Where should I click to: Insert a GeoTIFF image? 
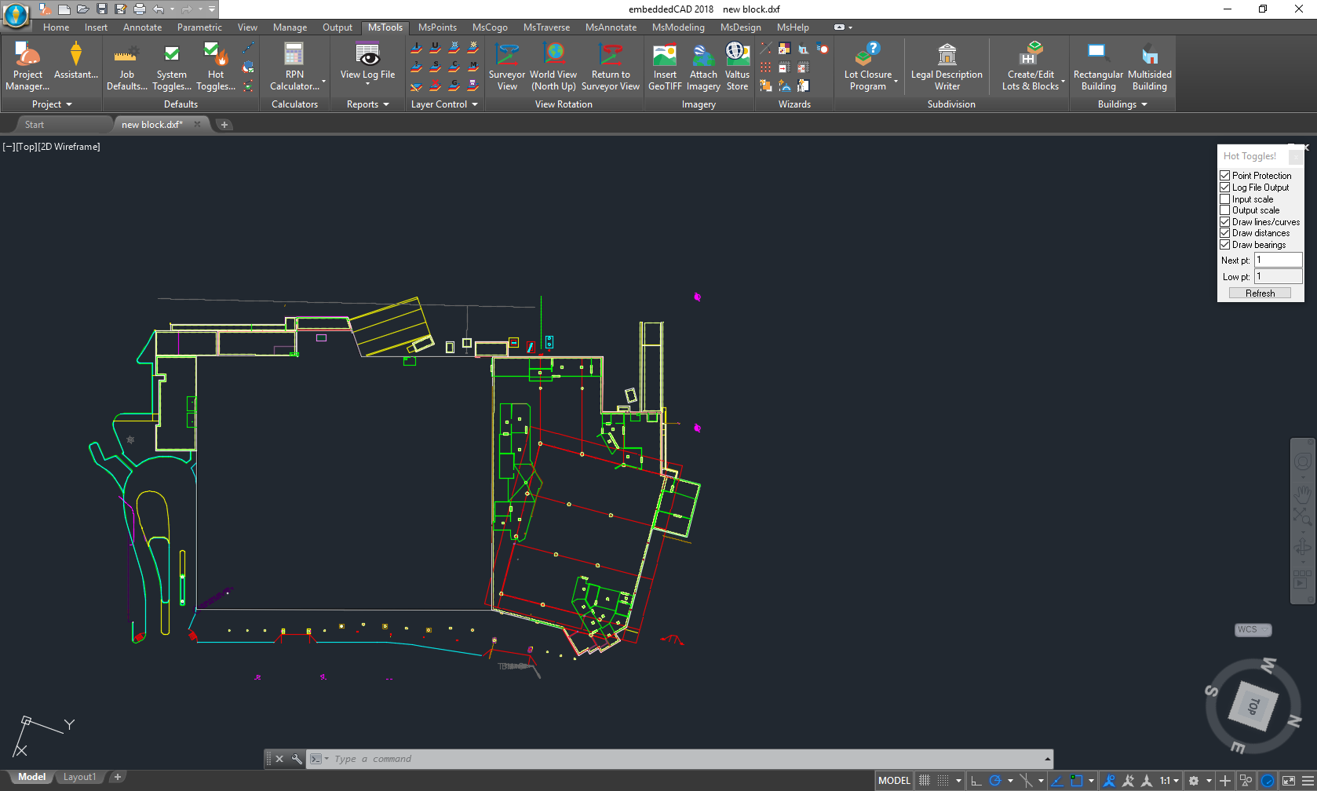(665, 66)
